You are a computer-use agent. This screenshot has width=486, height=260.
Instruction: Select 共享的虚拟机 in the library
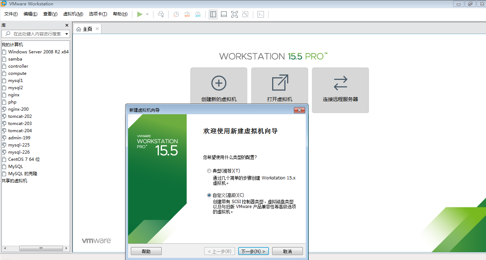[x=15, y=181]
